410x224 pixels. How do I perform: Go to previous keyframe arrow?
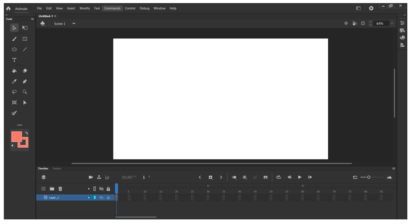200,178
